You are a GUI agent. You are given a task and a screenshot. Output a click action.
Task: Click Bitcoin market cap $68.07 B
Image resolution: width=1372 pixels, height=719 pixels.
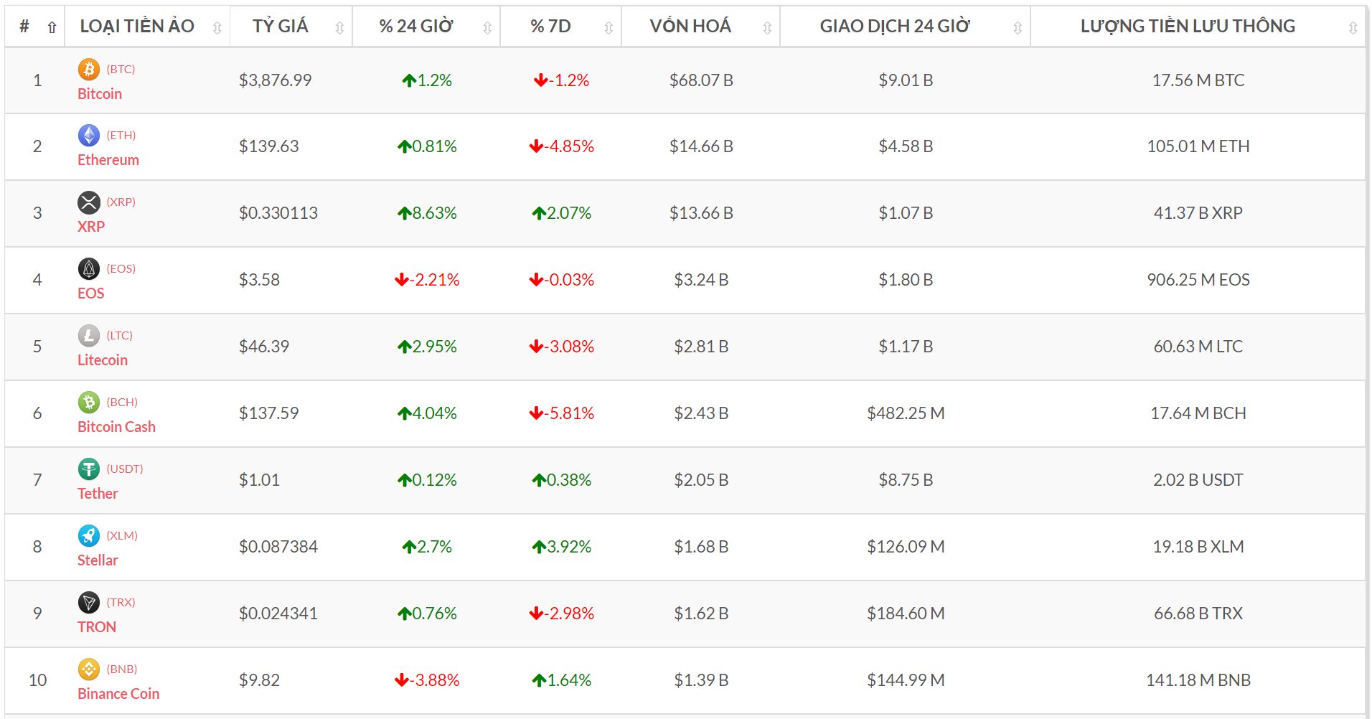pyautogui.click(x=701, y=80)
